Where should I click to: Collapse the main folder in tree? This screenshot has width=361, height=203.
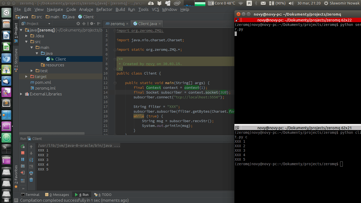(32, 48)
